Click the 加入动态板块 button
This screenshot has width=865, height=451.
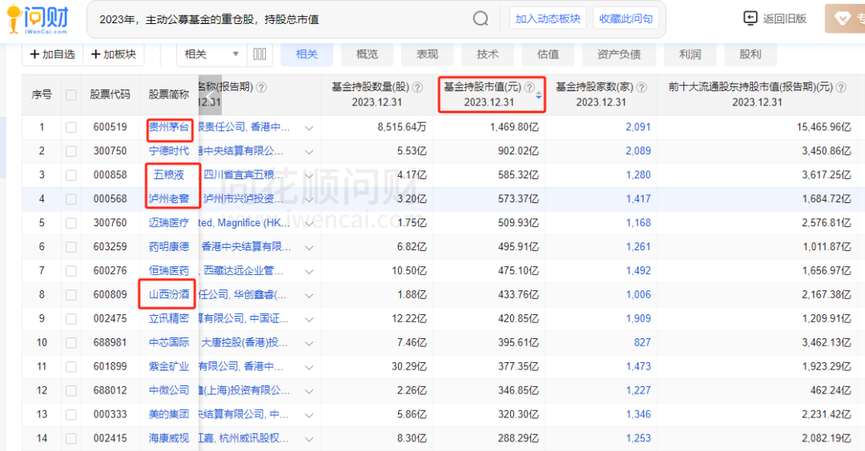[549, 18]
